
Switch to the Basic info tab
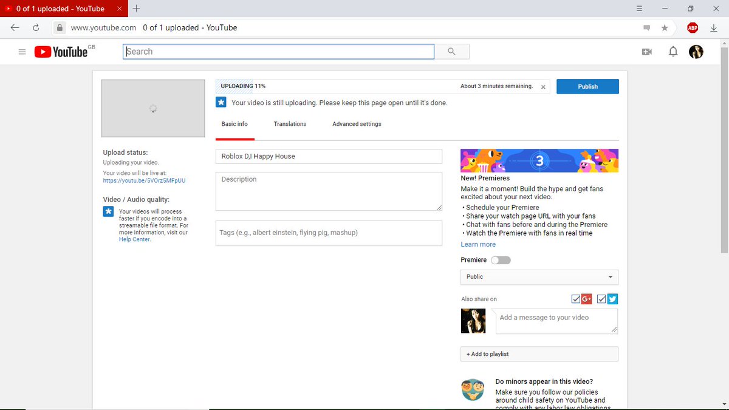tap(234, 124)
